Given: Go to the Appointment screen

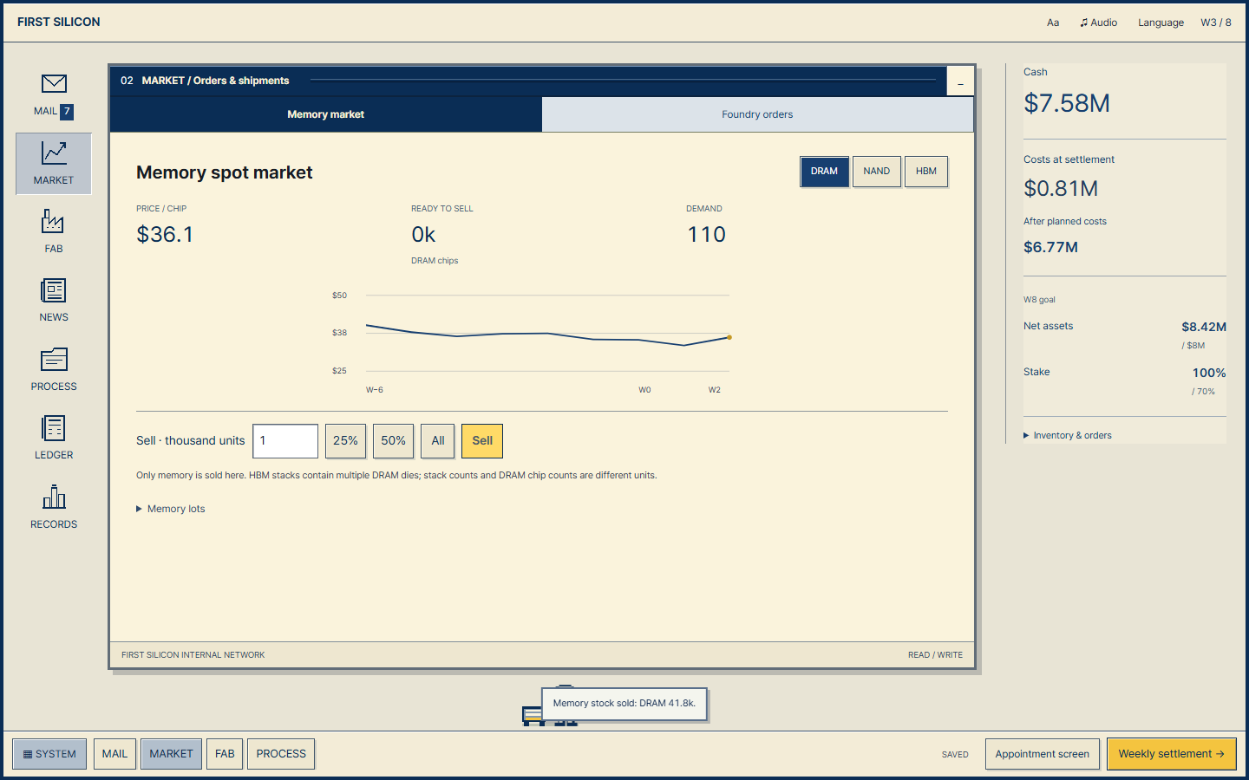Looking at the screenshot, I should (1043, 754).
